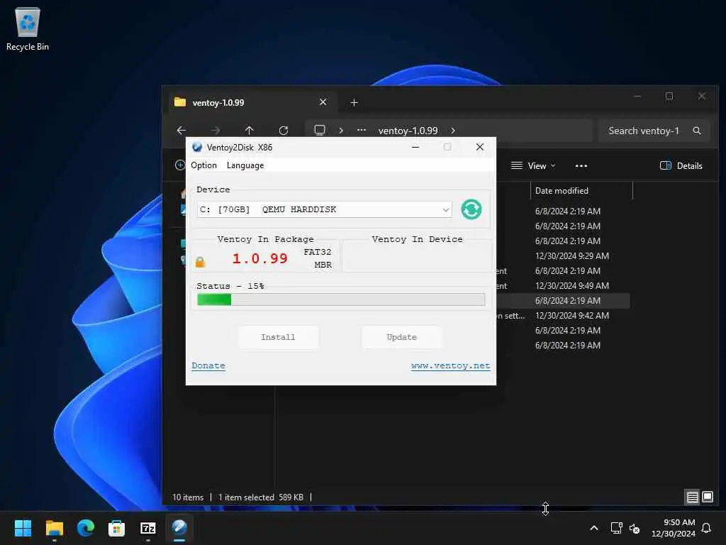
Task: Open the View dropdown in Explorer
Action: click(533, 166)
